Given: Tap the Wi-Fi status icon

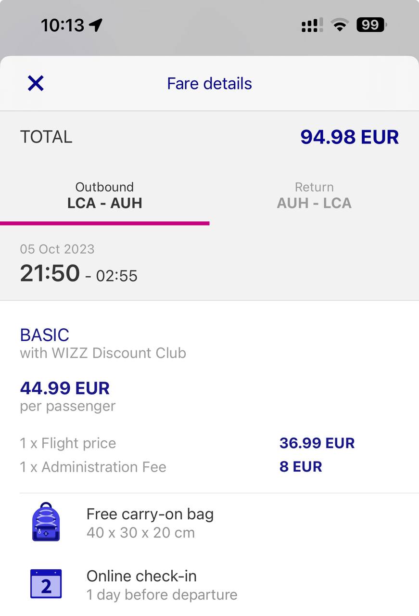Looking at the screenshot, I should tap(340, 25).
